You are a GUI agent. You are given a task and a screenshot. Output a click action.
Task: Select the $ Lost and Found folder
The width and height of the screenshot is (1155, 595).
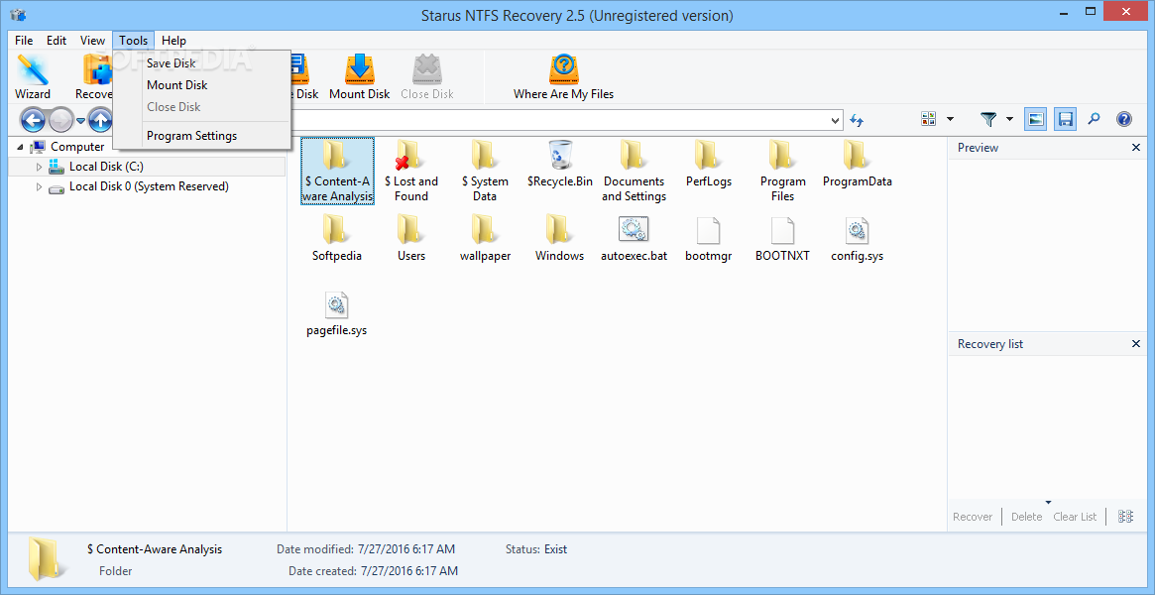[x=411, y=171]
